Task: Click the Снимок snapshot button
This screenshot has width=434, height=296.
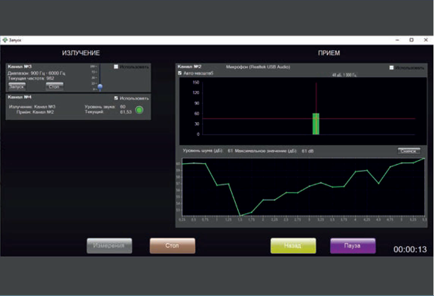Action: [x=408, y=151]
